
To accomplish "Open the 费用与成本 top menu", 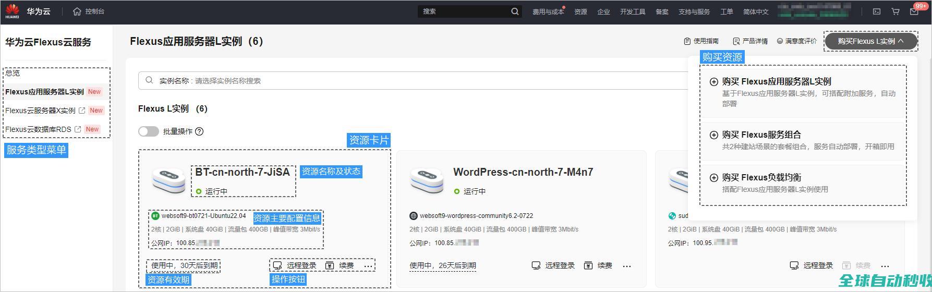I will pos(548,11).
